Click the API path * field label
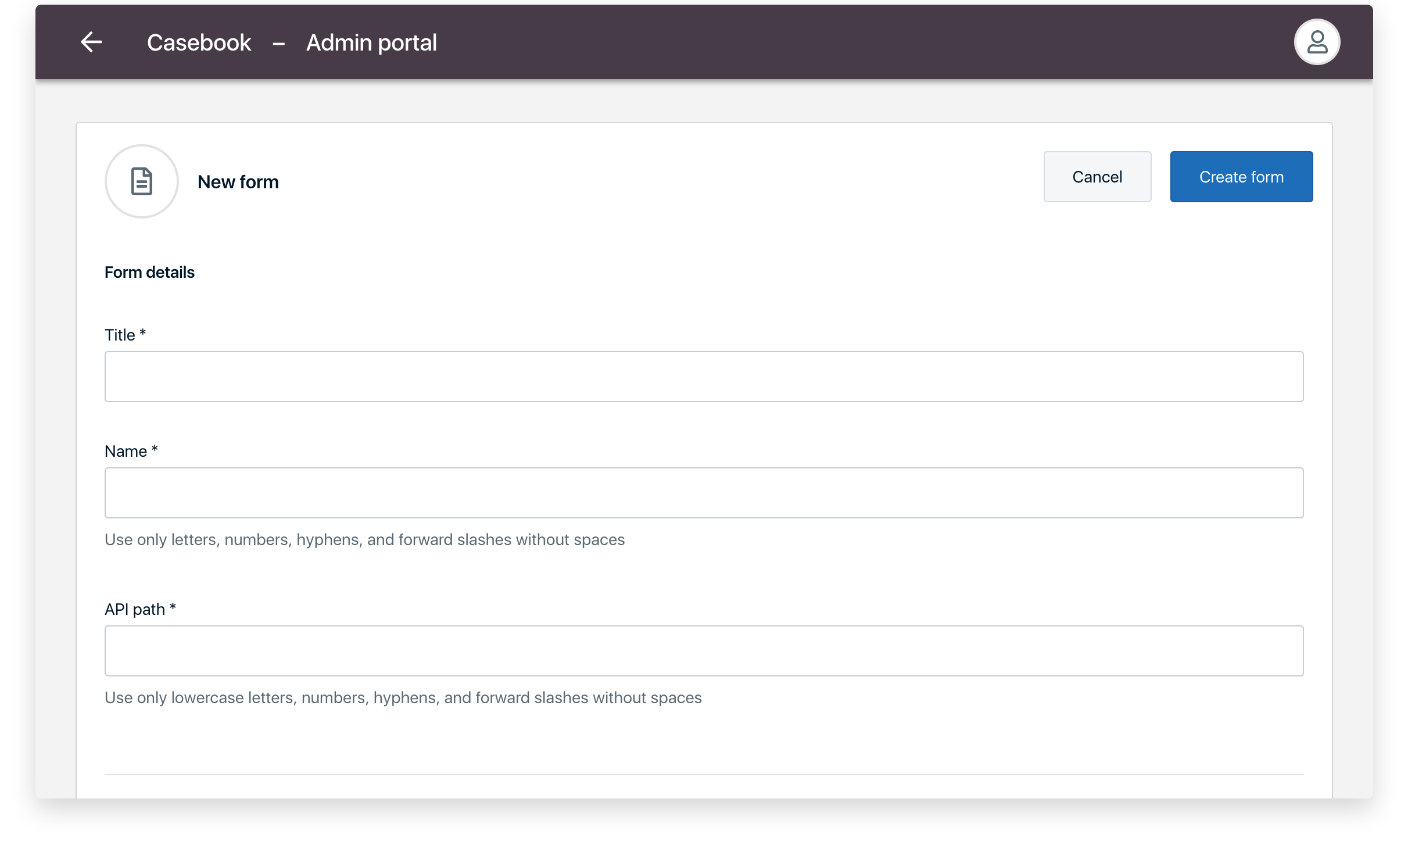This screenshot has width=1408, height=845. pos(140,609)
